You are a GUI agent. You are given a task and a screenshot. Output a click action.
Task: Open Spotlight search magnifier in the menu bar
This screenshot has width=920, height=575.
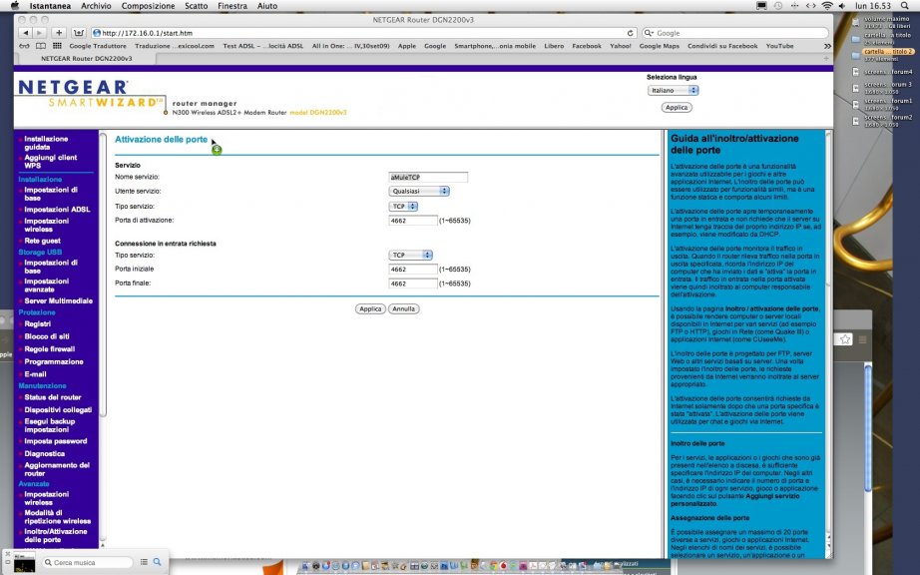pos(905,6)
